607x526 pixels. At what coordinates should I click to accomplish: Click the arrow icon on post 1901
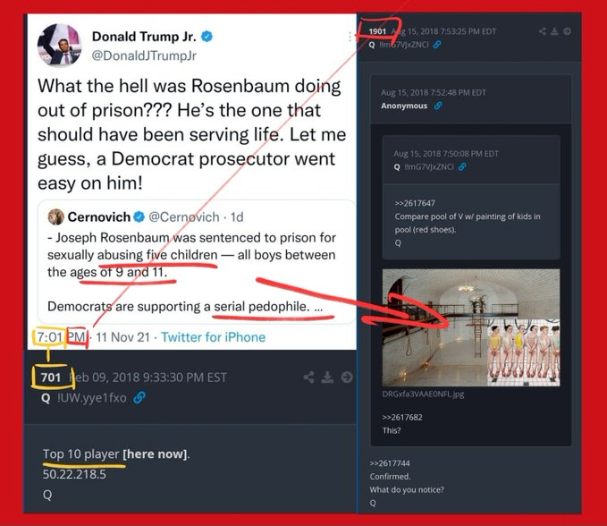coord(567,31)
